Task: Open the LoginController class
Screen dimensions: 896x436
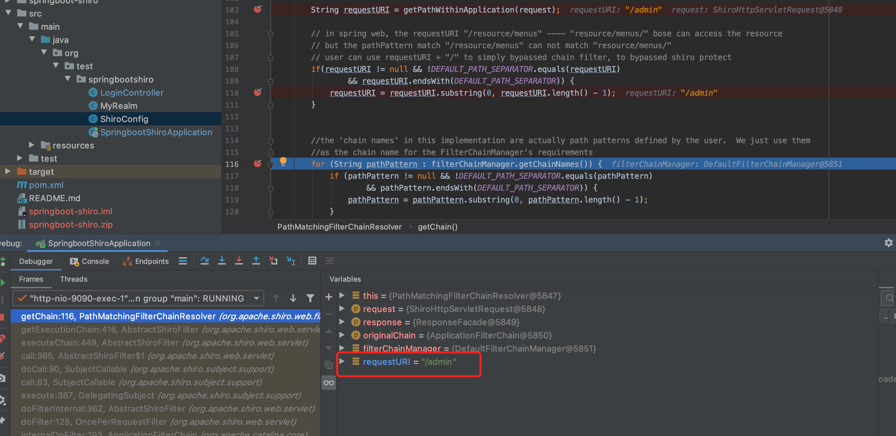Action: 131,92
